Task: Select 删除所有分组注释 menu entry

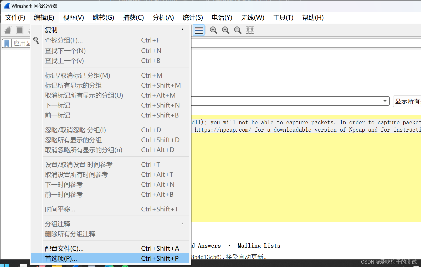Action: [x=110, y=234]
